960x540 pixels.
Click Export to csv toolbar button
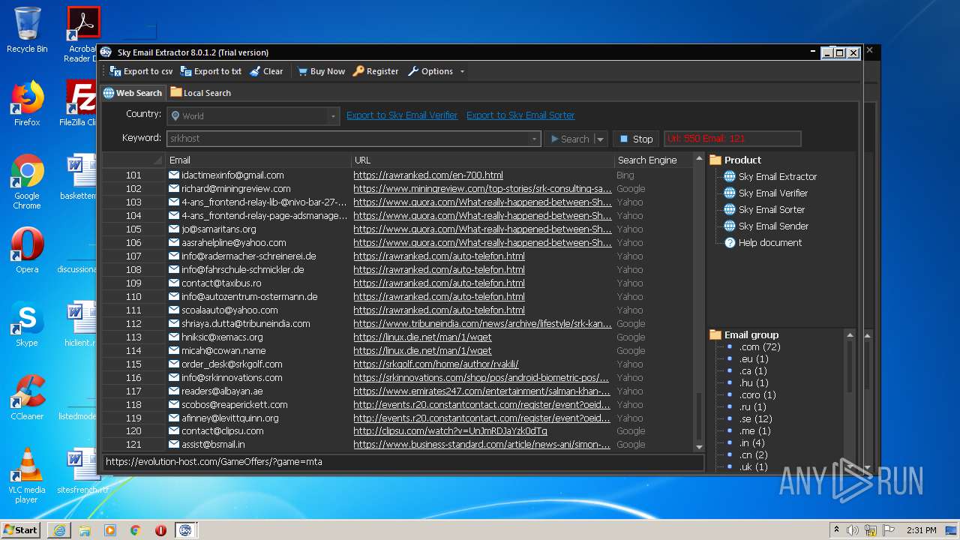(x=141, y=71)
